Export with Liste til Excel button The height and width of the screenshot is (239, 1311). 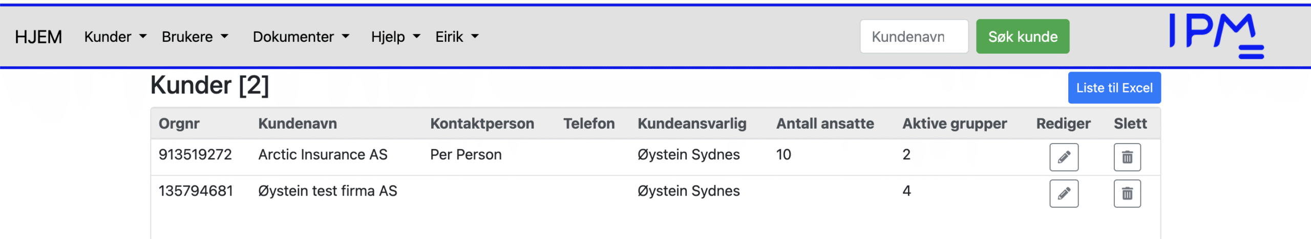point(1114,88)
